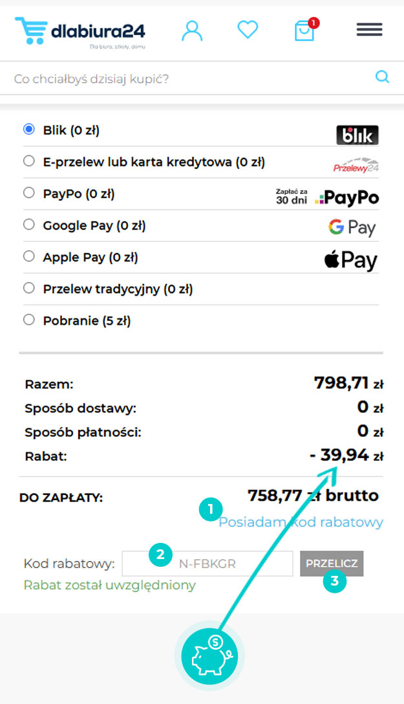Open the hamburger menu

point(369,30)
